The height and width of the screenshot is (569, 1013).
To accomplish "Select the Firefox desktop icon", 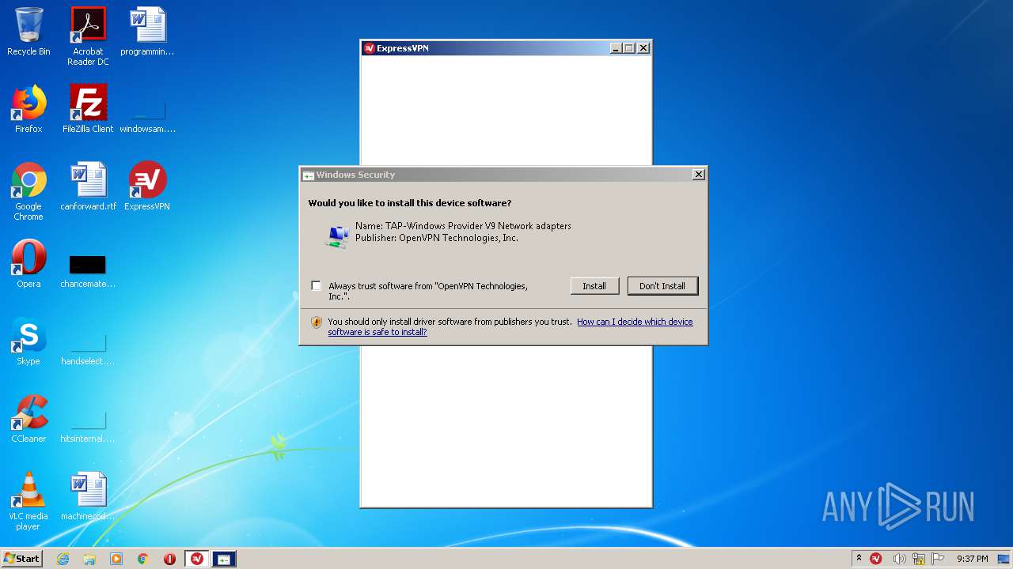I will click(x=28, y=109).
